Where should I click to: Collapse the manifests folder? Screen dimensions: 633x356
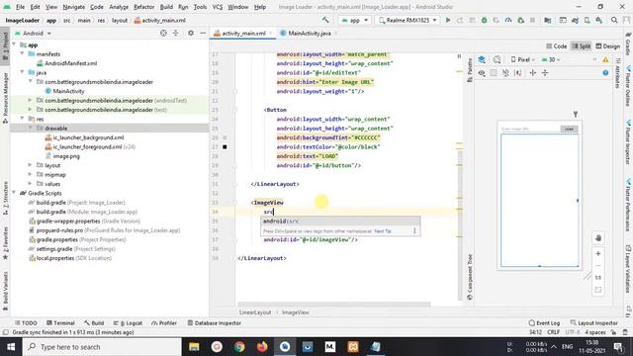pyautogui.click(x=22, y=54)
